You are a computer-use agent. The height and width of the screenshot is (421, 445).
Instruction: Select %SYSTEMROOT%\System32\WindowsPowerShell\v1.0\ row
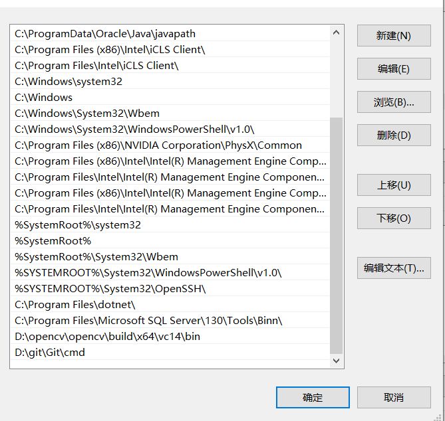coord(170,273)
